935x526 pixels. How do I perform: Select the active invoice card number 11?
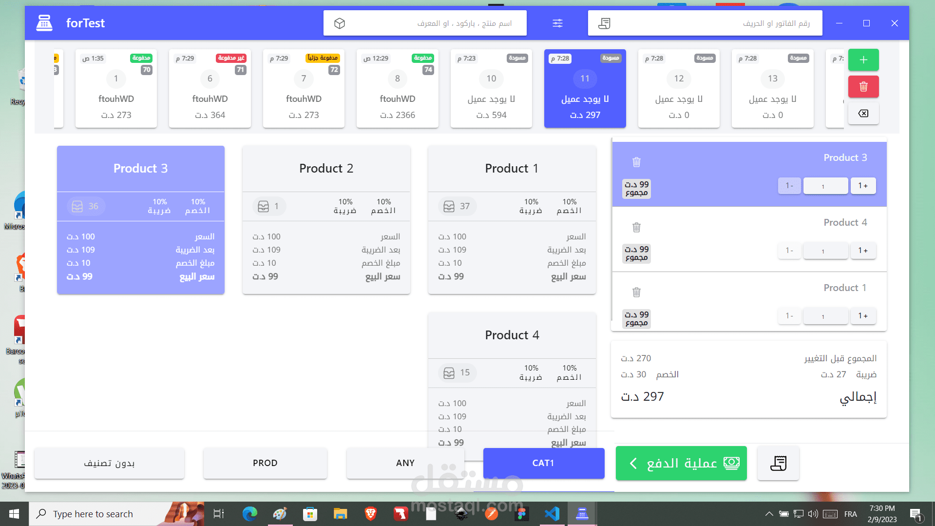(x=585, y=88)
